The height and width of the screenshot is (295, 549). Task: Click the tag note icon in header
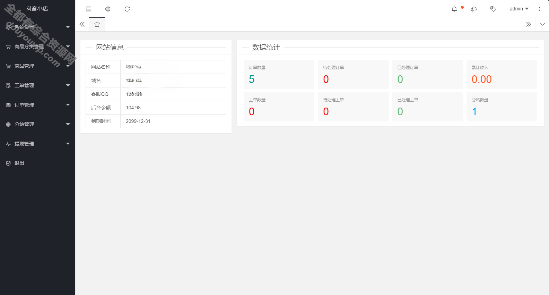coord(493,9)
